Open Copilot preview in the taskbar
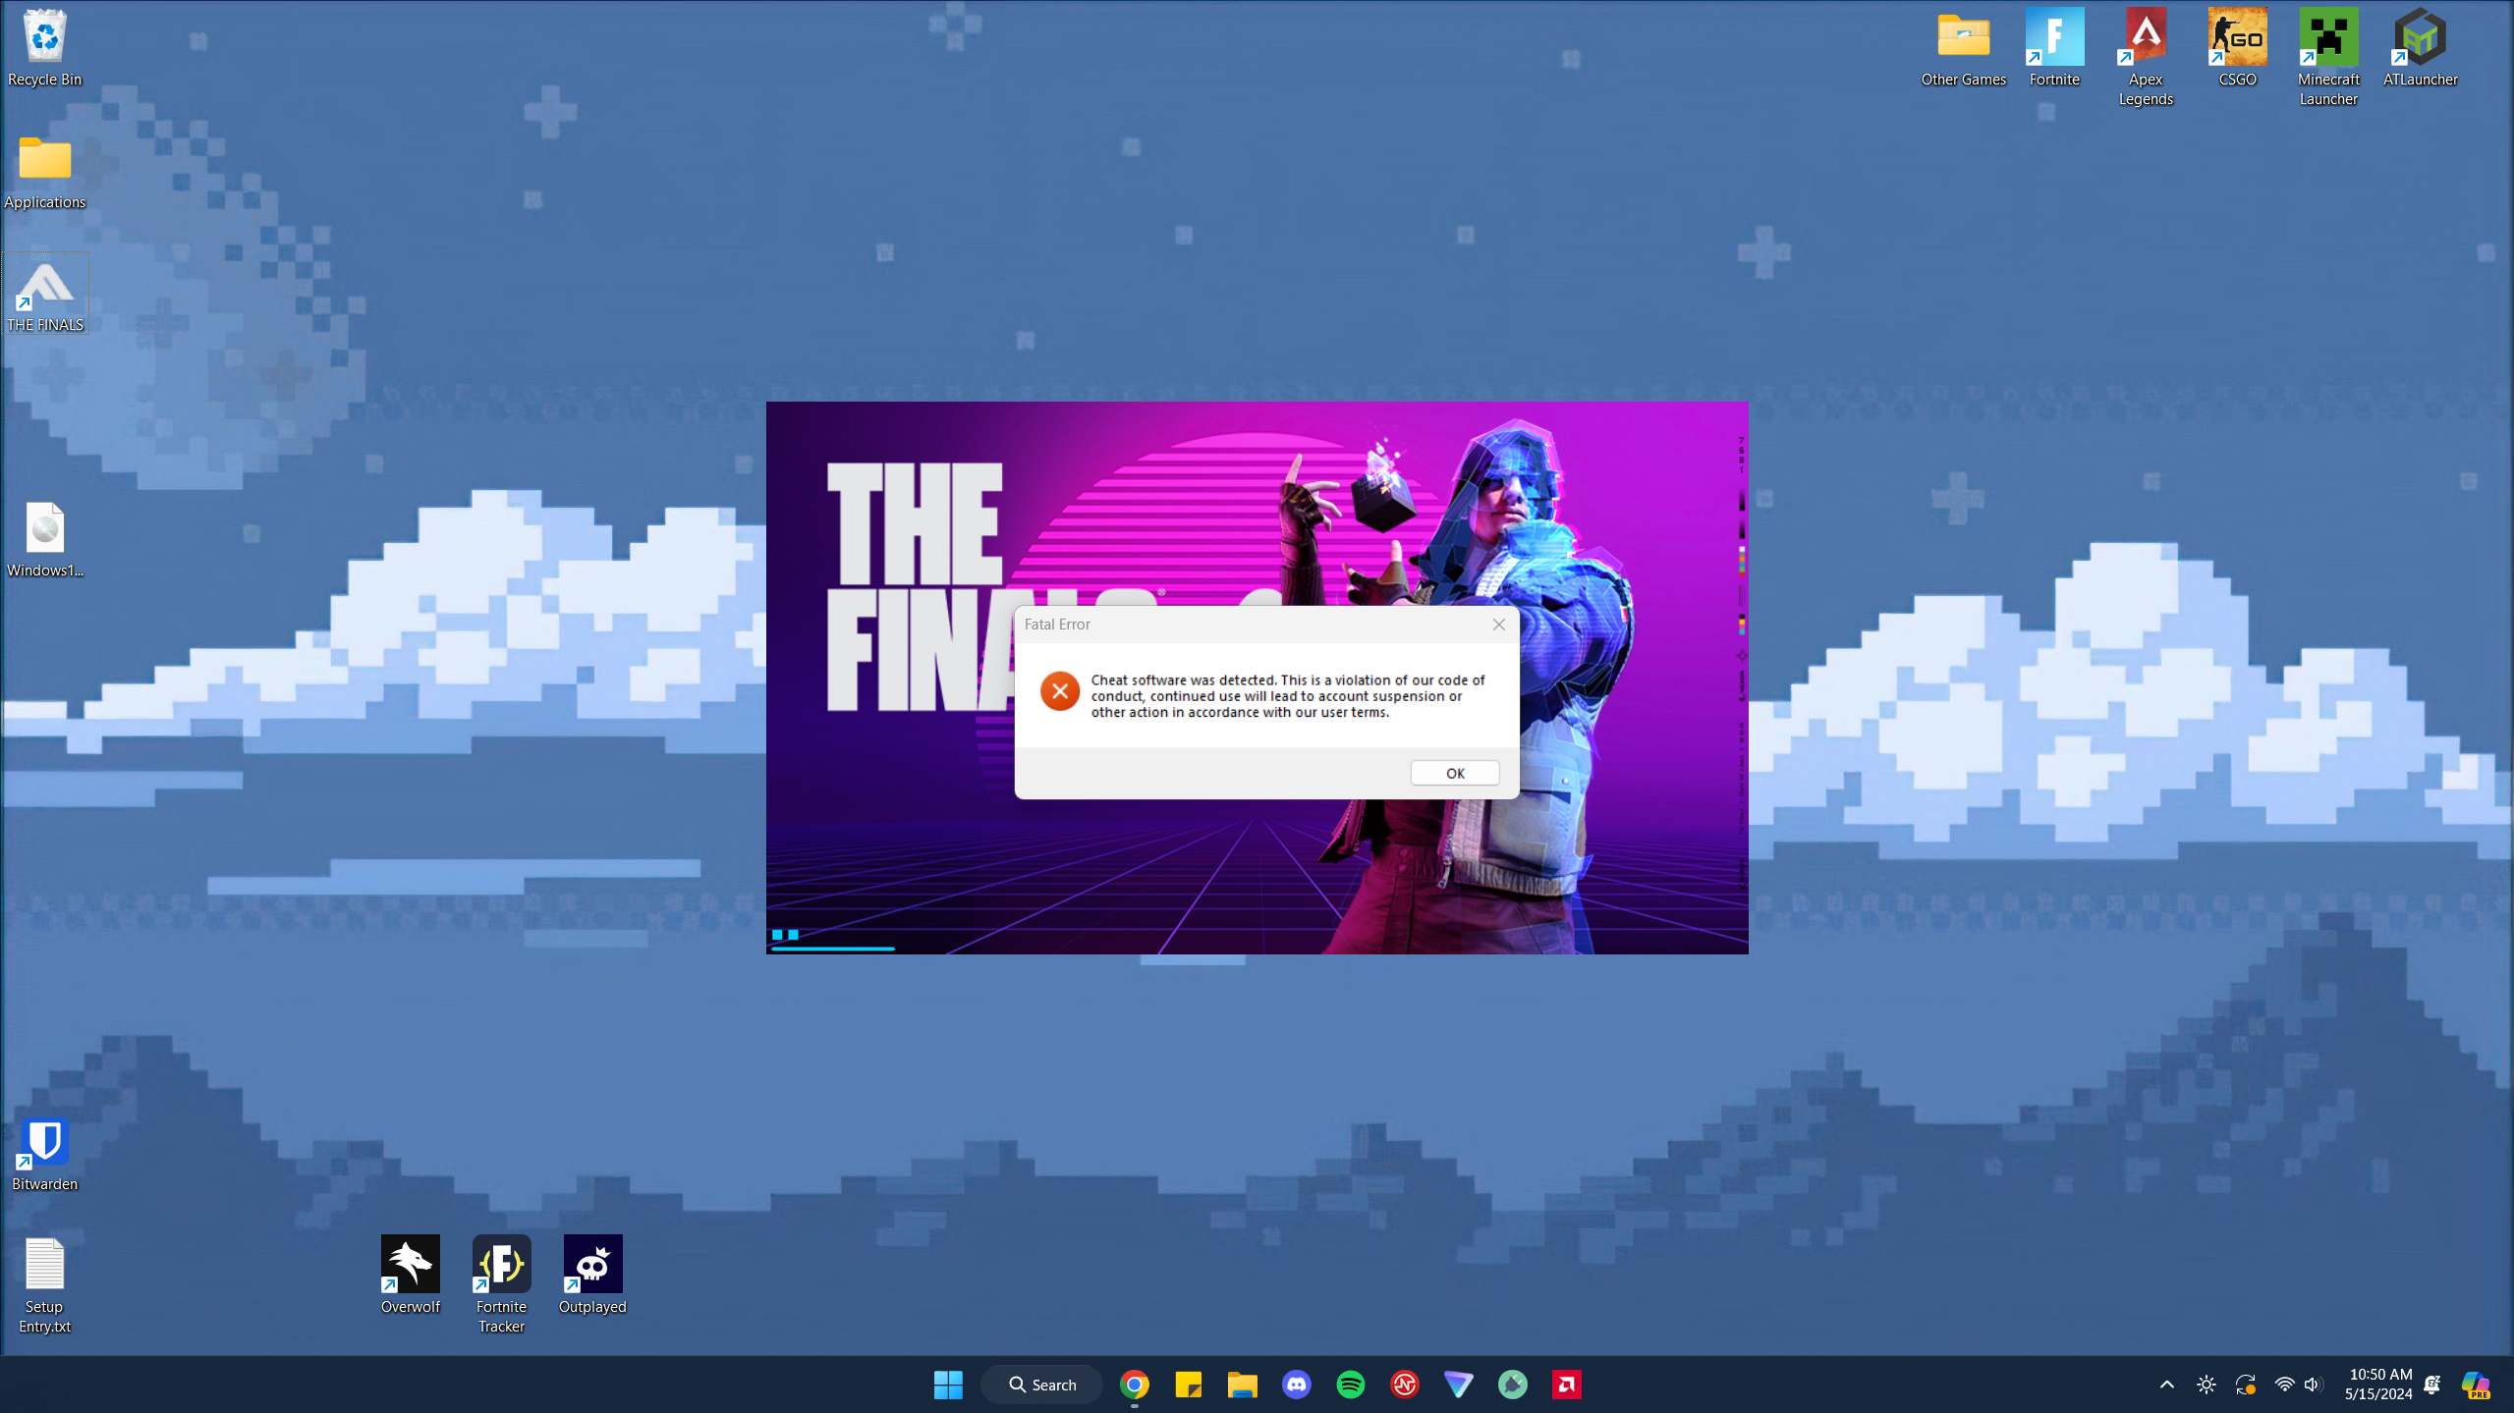Viewport: 2514px width, 1413px height. [2476, 1385]
